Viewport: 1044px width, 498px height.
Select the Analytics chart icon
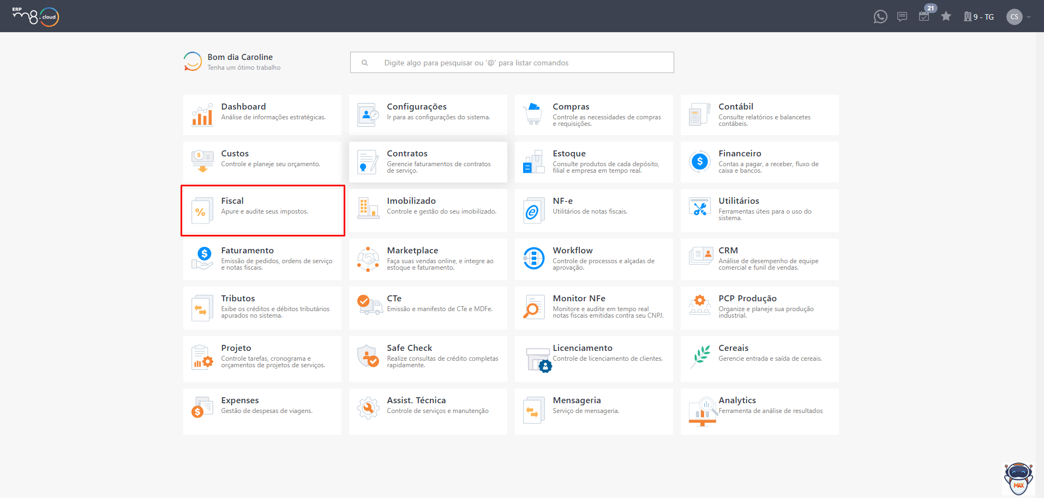click(x=703, y=411)
